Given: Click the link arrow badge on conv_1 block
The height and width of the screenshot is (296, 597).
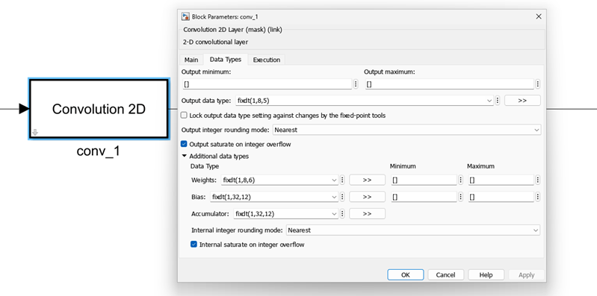Looking at the screenshot, I should click(x=35, y=132).
